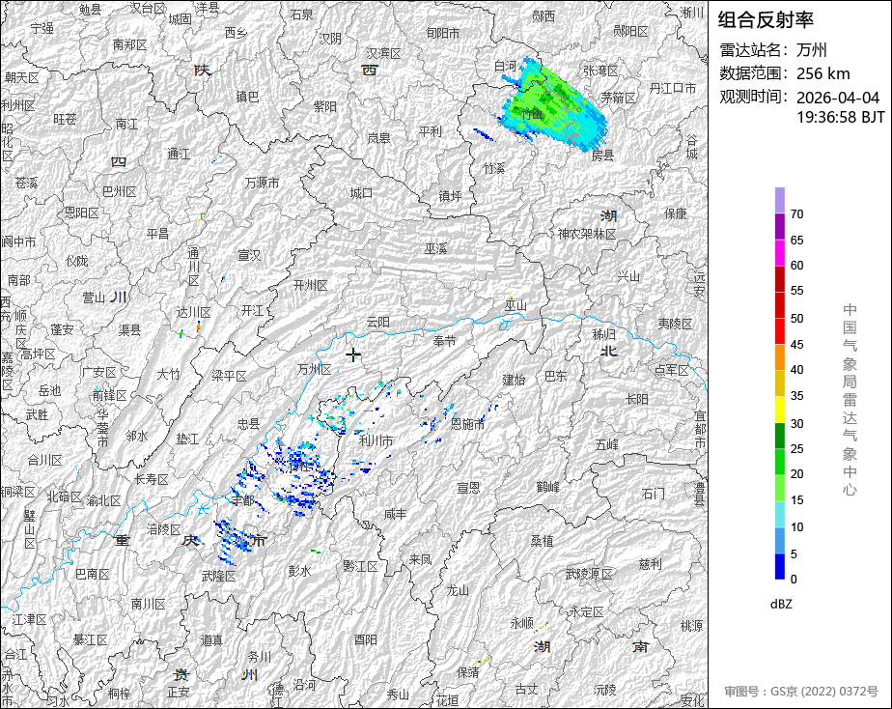Click the 巫溪 label on the map
The height and width of the screenshot is (709, 892).
[435, 249]
